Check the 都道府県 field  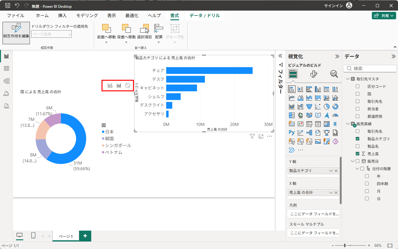click(358, 116)
